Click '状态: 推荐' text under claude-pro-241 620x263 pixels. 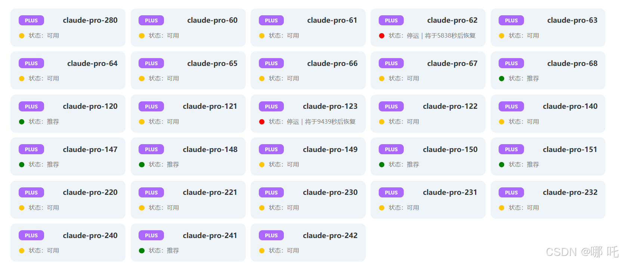(x=164, y=251)
